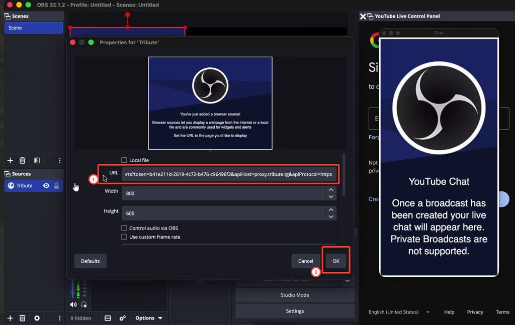Open the Terms link in YouTube panel

[x=502, y=312]
